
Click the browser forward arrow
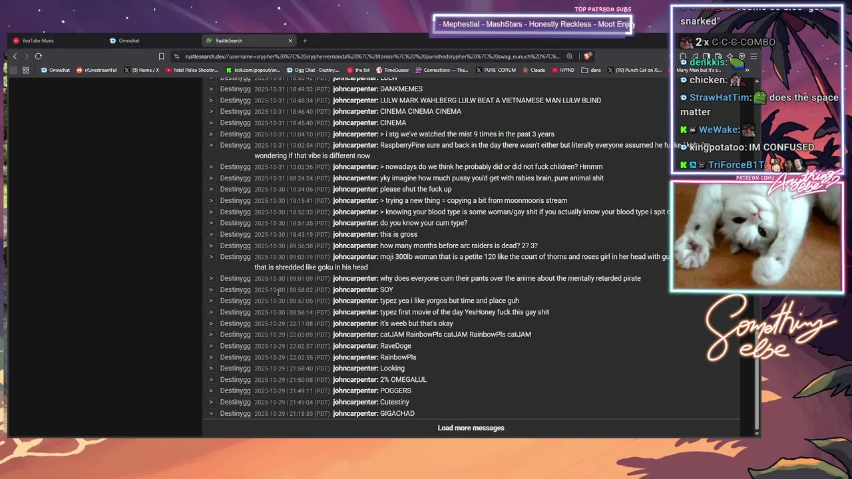click(x=26, y=57)
